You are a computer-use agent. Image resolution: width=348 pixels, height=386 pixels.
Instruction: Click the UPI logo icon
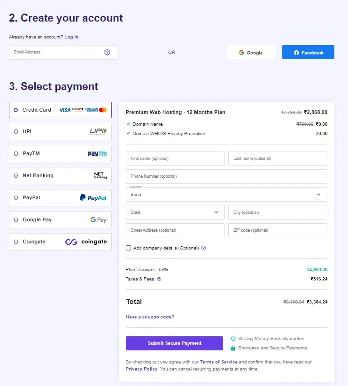click(98, 132)
